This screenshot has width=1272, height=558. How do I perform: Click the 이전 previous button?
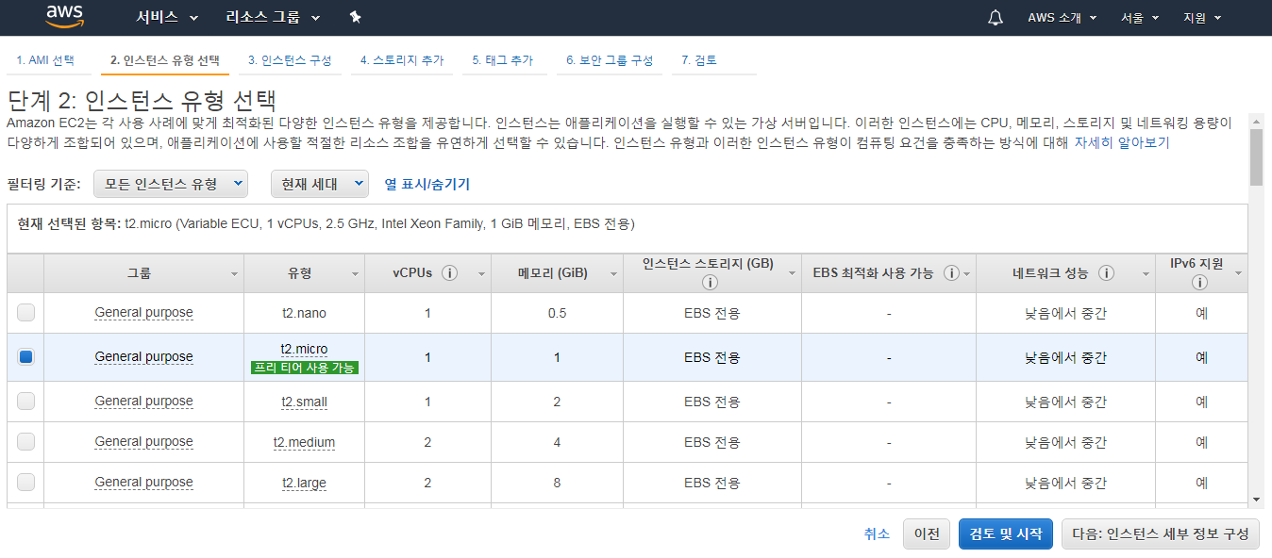click(927, 533)
